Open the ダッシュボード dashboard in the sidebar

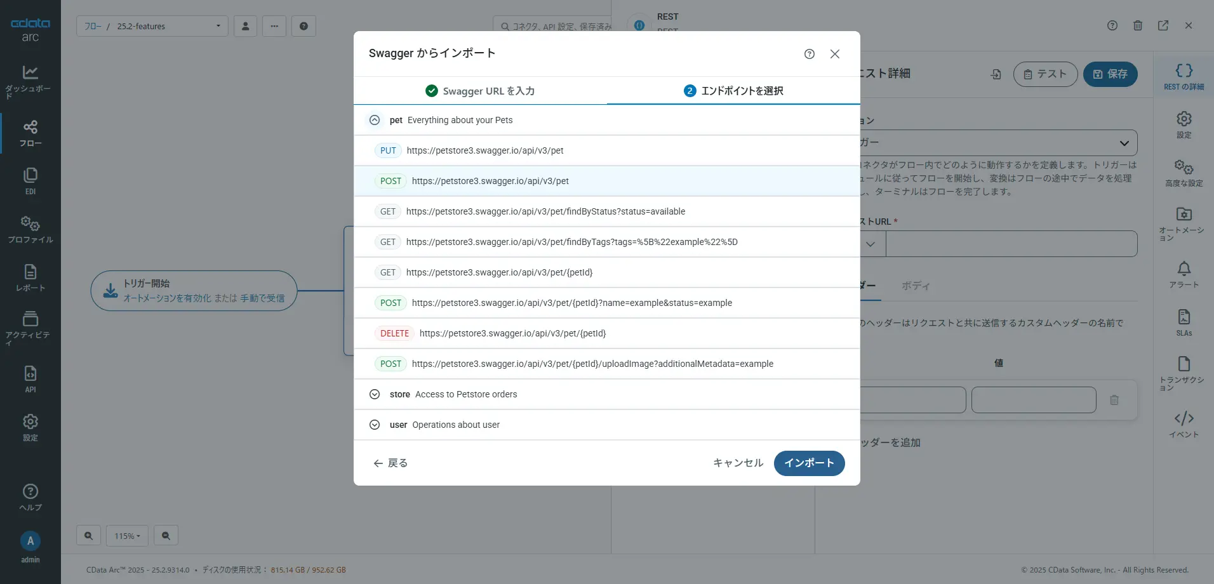30,81
